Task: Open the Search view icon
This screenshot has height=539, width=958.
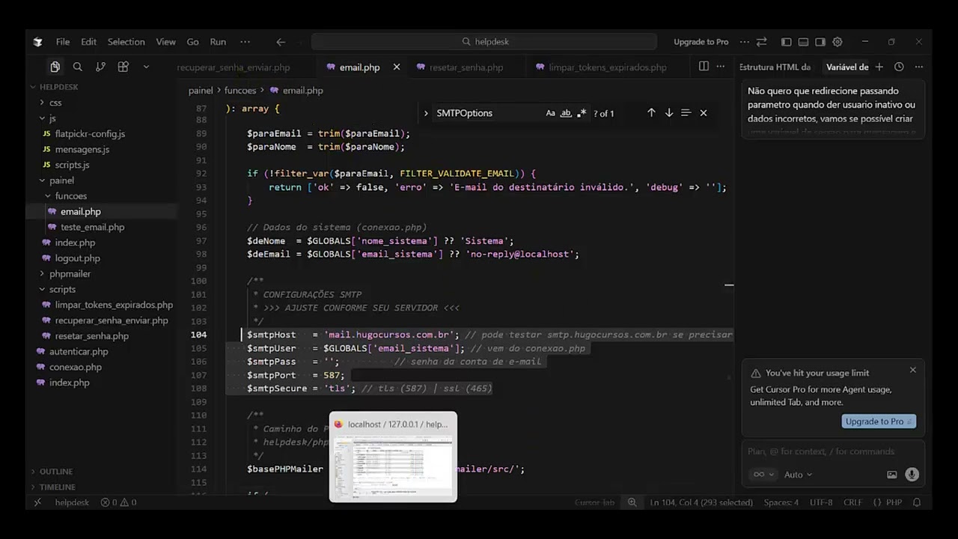Action: (x=78, y=67)
